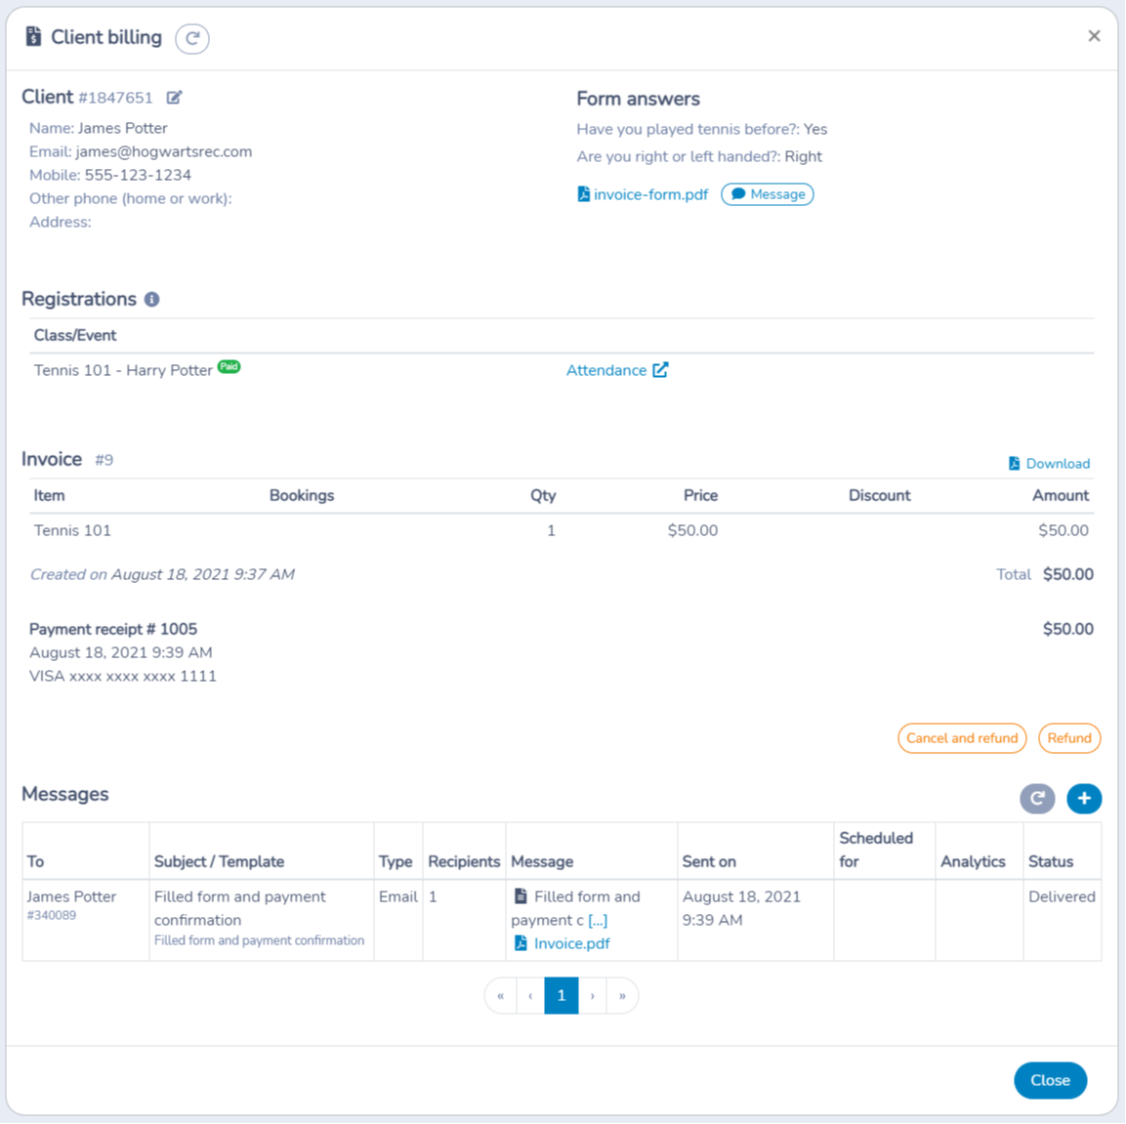Click mobile number 555-123-1234

coord(138,175)
